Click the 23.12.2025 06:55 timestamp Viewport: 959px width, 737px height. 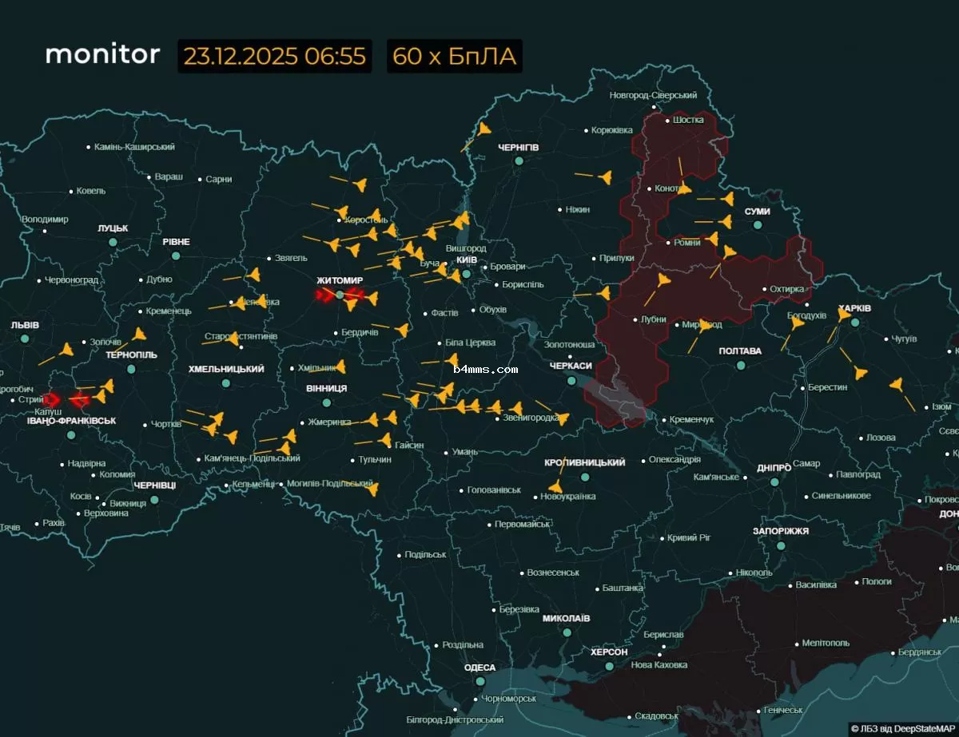pos(274,56)
